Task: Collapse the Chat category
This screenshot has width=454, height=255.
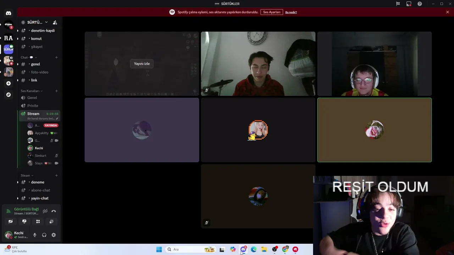Action: coord(29,57)
